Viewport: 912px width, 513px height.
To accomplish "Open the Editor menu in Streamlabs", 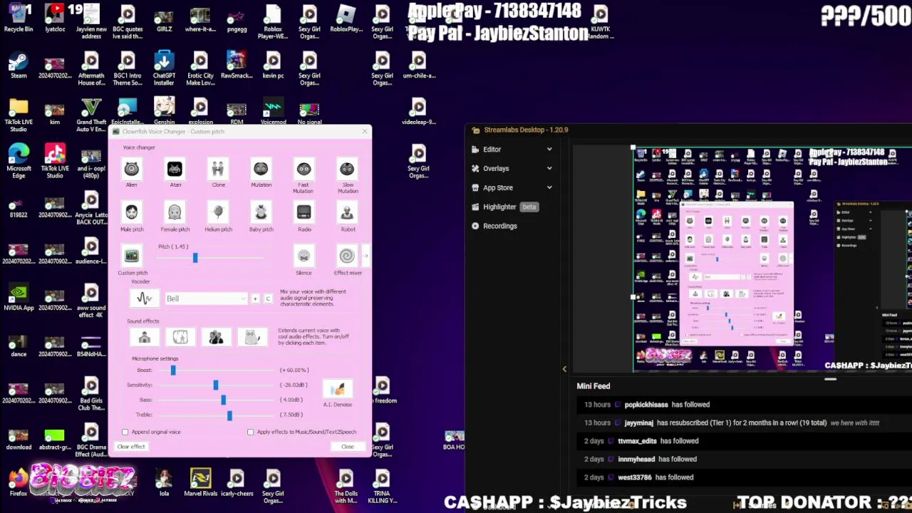I will [x=492, y=150].
